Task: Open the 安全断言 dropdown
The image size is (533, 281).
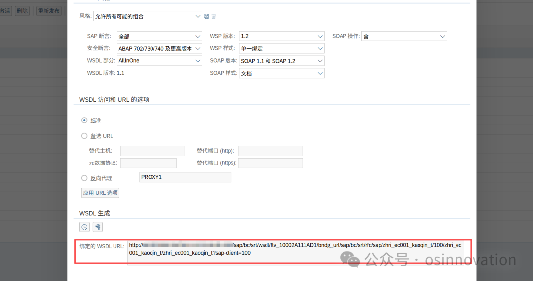Action: pos(159,49)
